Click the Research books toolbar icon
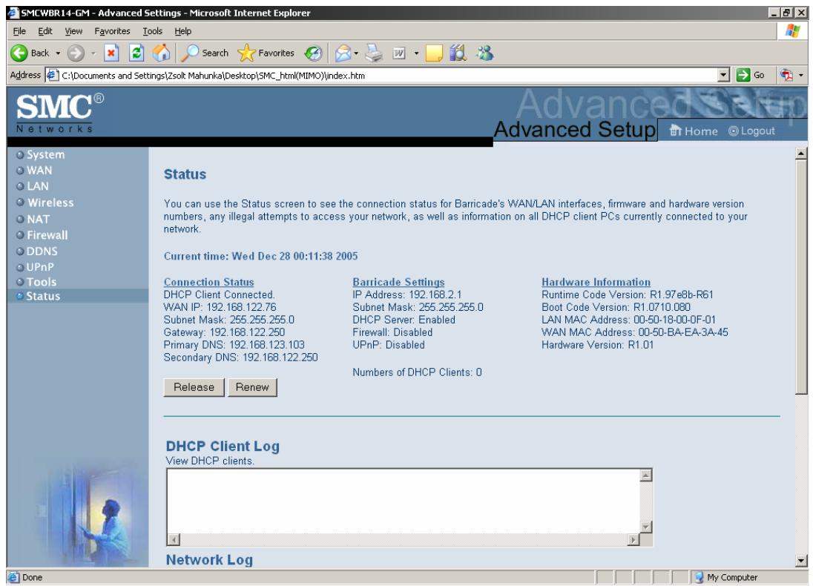 [458, 53]
